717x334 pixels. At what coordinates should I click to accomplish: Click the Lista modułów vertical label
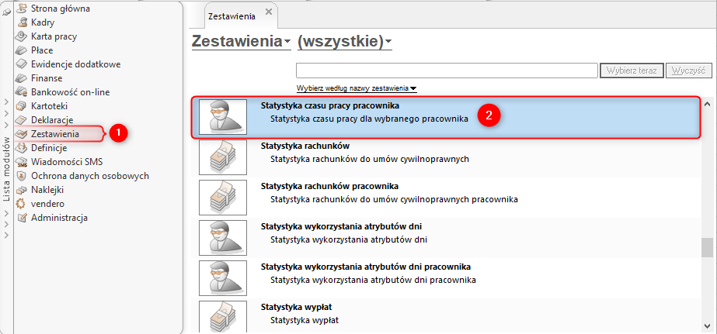6,169
